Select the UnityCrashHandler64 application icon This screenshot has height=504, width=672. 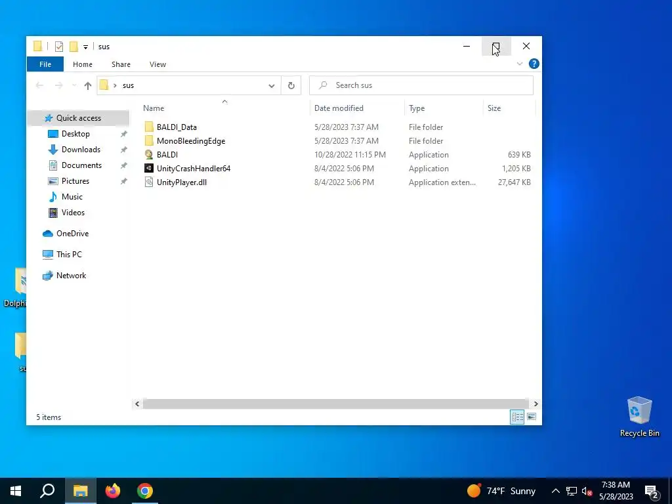tap(149, 169)
